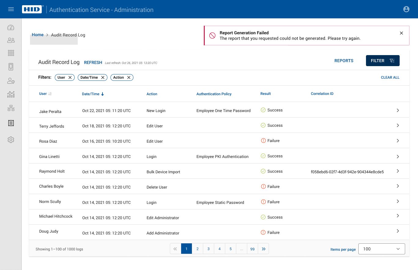Open the users sidebar icon
The width and height of the screenshot is (418, 270).
click(x=11, y=40)
